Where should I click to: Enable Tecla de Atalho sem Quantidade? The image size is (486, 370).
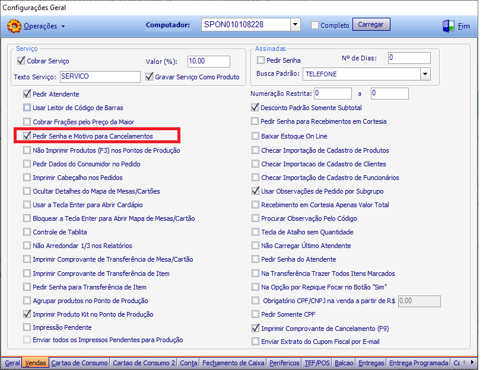tap(255, 232)
